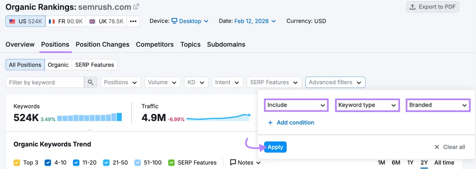The height and width of the screenshot is (169, 476).
Task: Uncheck the Top 3 checkbox
Action: pyautogui.click(x=17, y=162)
